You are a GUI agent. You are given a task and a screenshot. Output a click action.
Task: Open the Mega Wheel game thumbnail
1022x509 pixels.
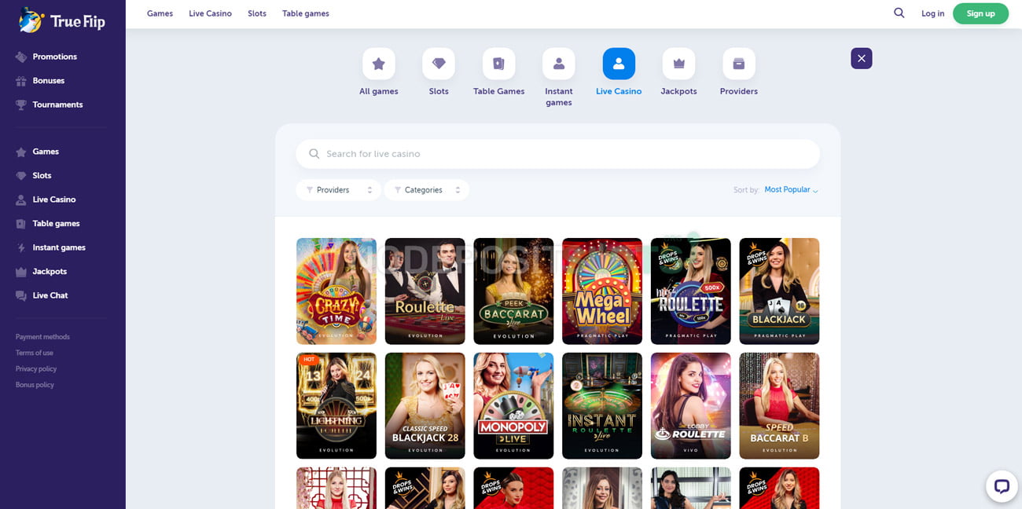(602, 291)
